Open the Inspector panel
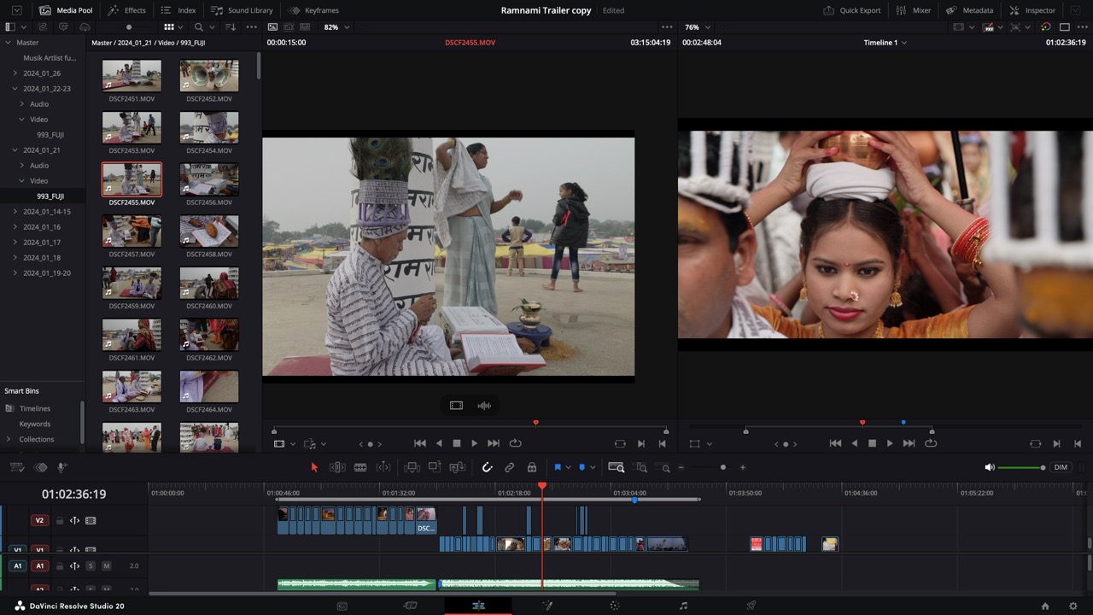Image resolution: width=1093 pixels, height=615 pixels. pyautogui.click(x=1031, y=10)
